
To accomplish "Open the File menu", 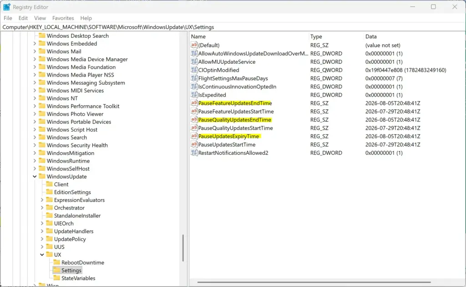I will point(8,18).
